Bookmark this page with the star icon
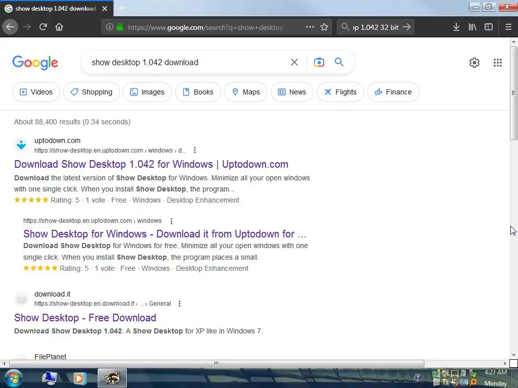518x388 pixels. [324, 27]
